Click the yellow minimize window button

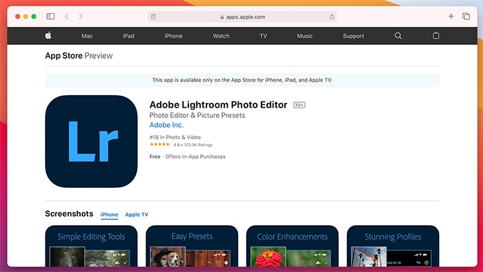click(x=26, y=17)
